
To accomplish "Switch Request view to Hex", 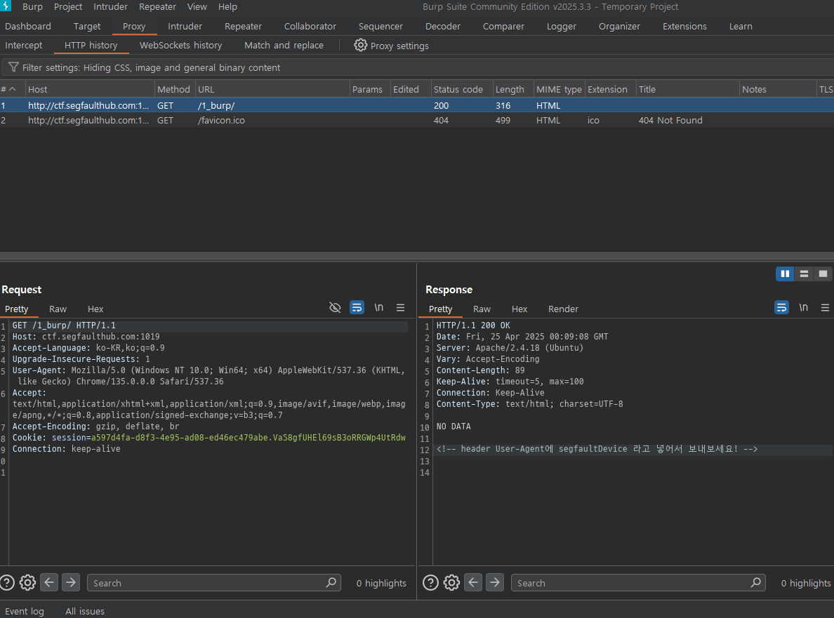I will [x=95, y=309].
